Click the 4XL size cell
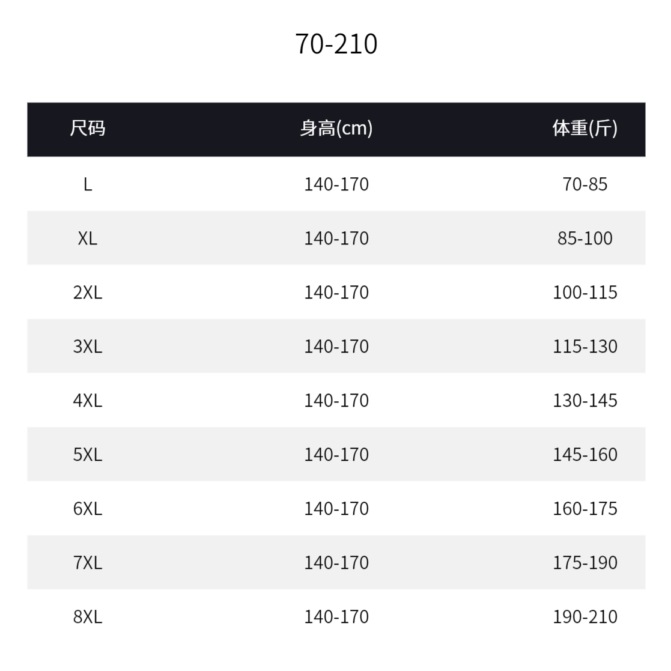This screenshot has height=671, width=671. tap(87, 401)
